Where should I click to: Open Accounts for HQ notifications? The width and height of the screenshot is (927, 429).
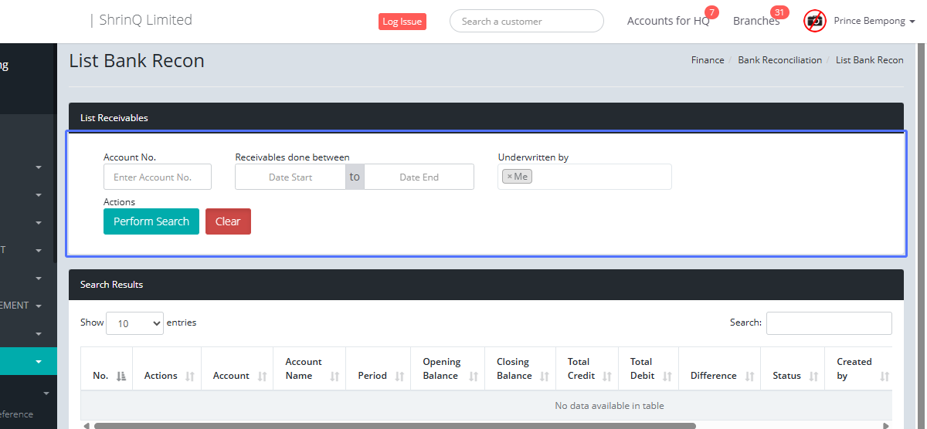pos(667,21)
